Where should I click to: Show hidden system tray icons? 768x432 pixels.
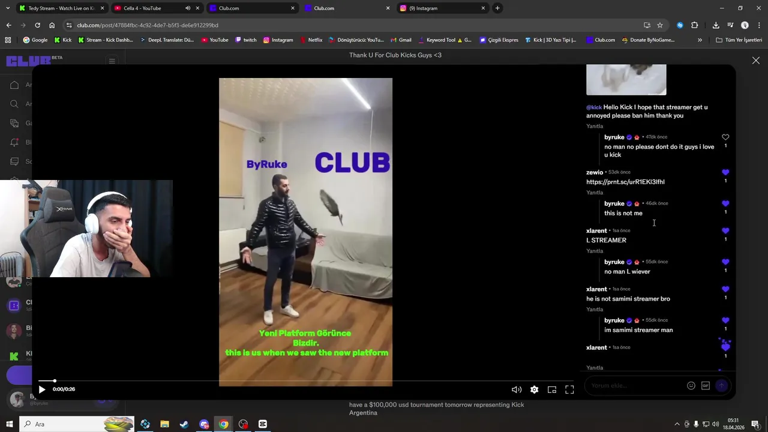tap(677, 424)
